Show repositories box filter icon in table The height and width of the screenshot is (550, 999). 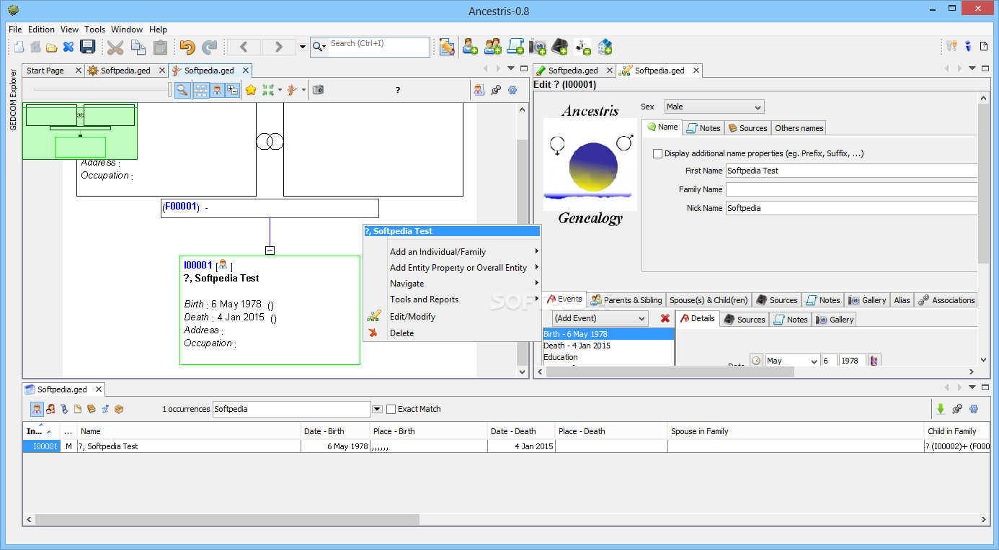pos(119,409)
